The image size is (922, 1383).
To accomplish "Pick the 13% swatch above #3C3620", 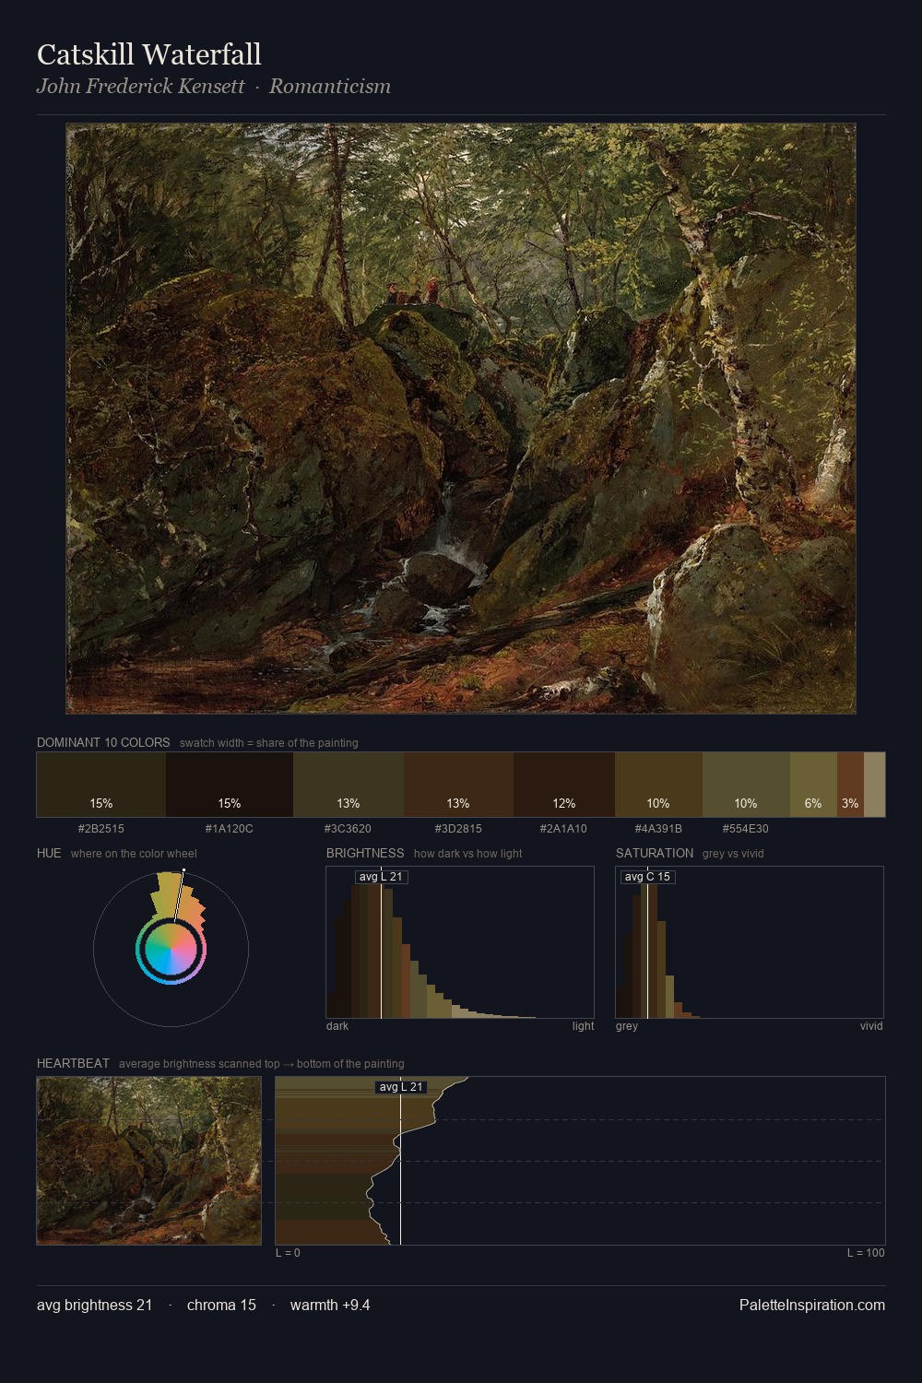I will point(349,785).
